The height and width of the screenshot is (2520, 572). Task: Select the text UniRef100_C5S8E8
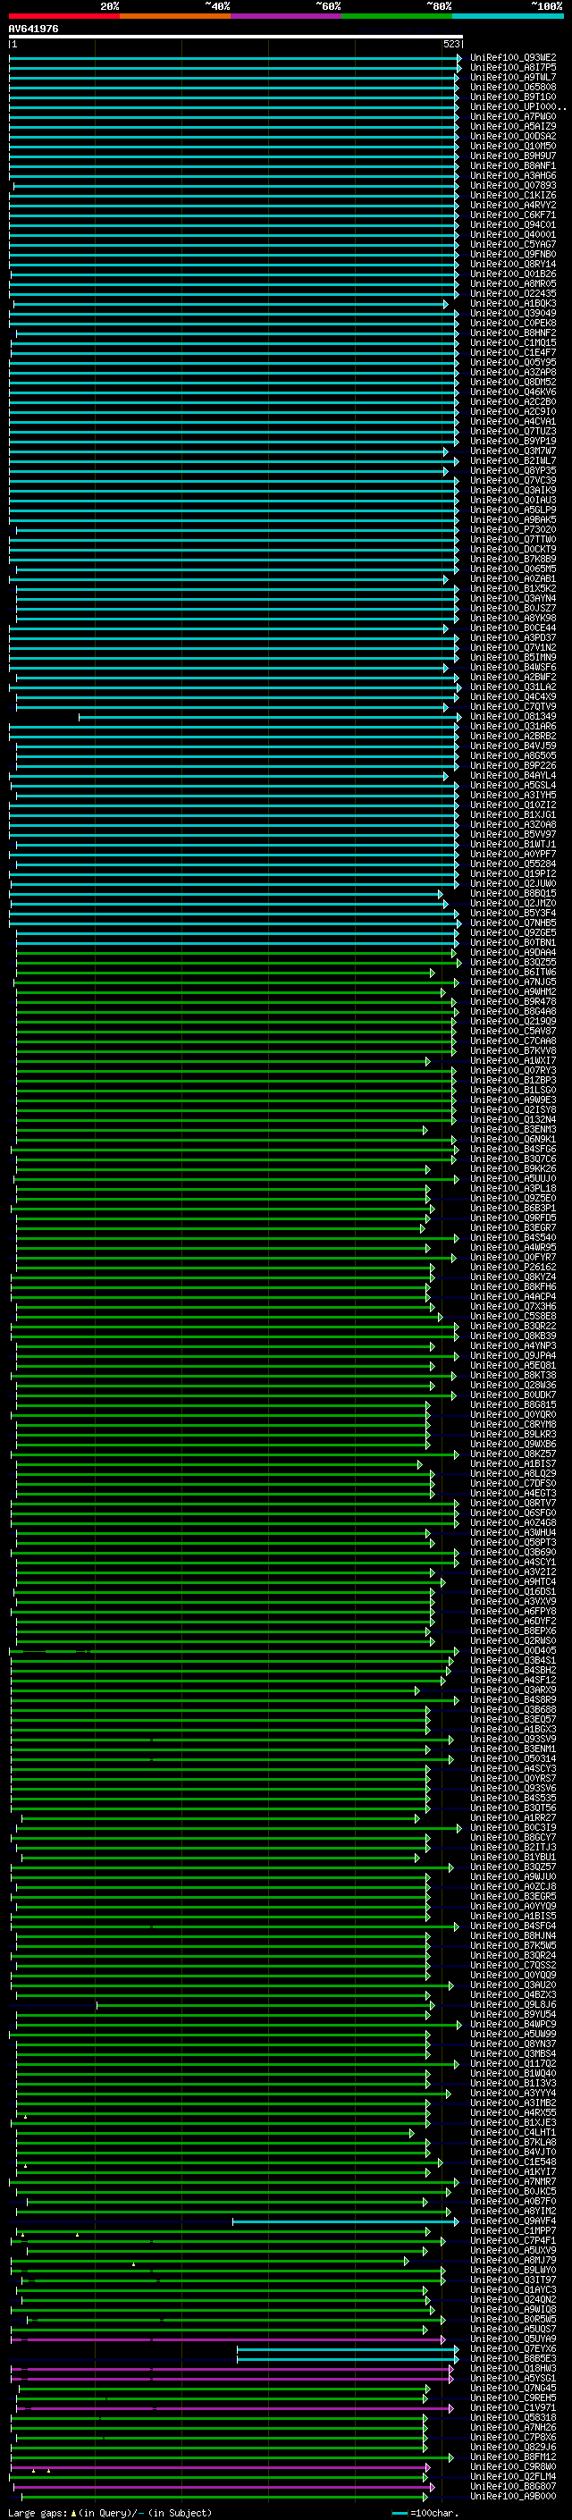513,1317
